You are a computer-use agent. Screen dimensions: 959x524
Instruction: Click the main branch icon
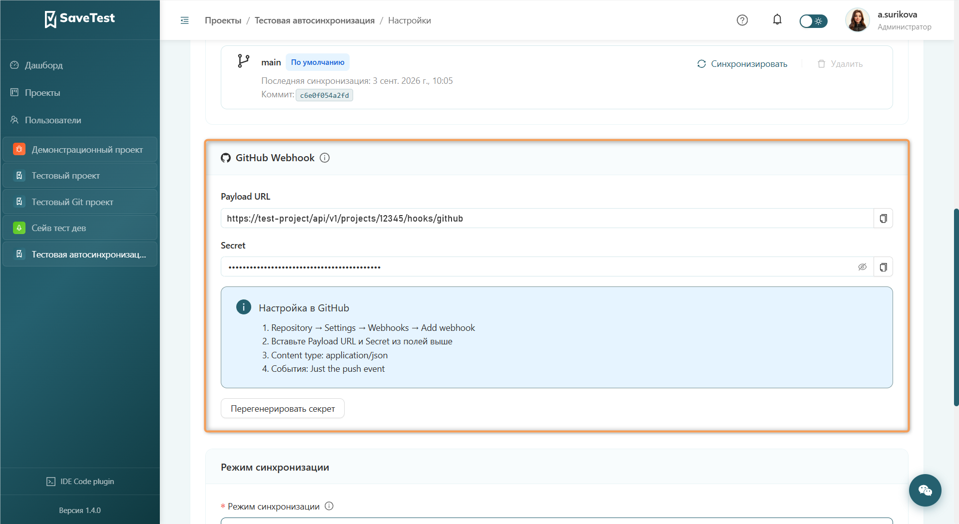click(243, 61)
